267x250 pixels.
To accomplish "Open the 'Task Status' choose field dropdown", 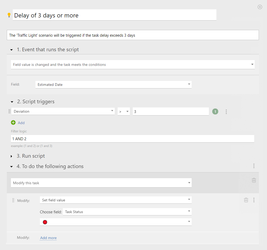I will point(127,212).
